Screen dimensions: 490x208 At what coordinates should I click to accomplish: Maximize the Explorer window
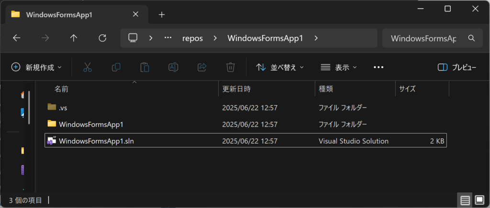(448, 9)
